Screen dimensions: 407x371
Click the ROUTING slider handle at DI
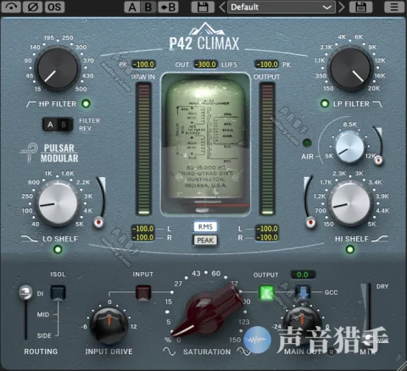[25, 292]
